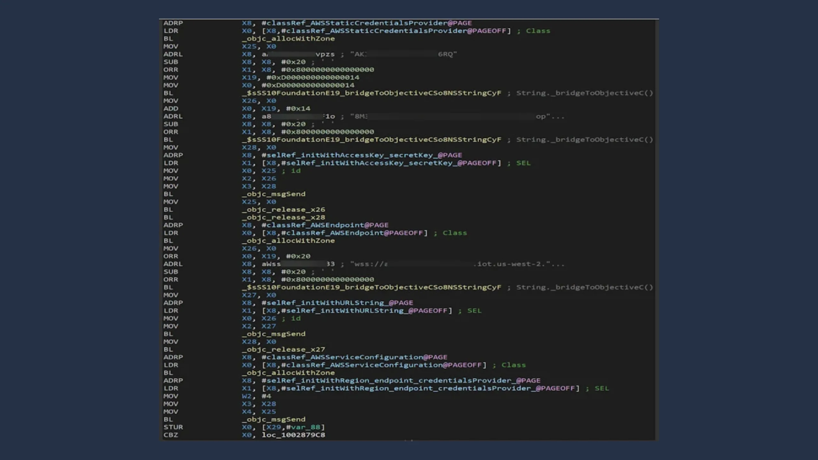
Task: Click the SEL comment on initWithRegion line
Action: (x=602, y=388)
